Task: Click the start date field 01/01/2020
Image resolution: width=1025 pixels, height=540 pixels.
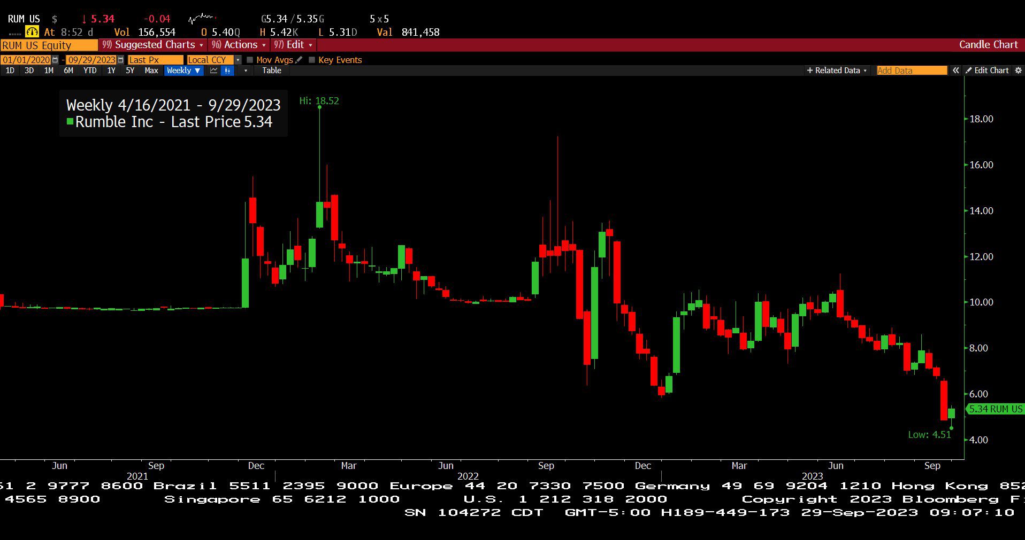Action: point(26,60)
